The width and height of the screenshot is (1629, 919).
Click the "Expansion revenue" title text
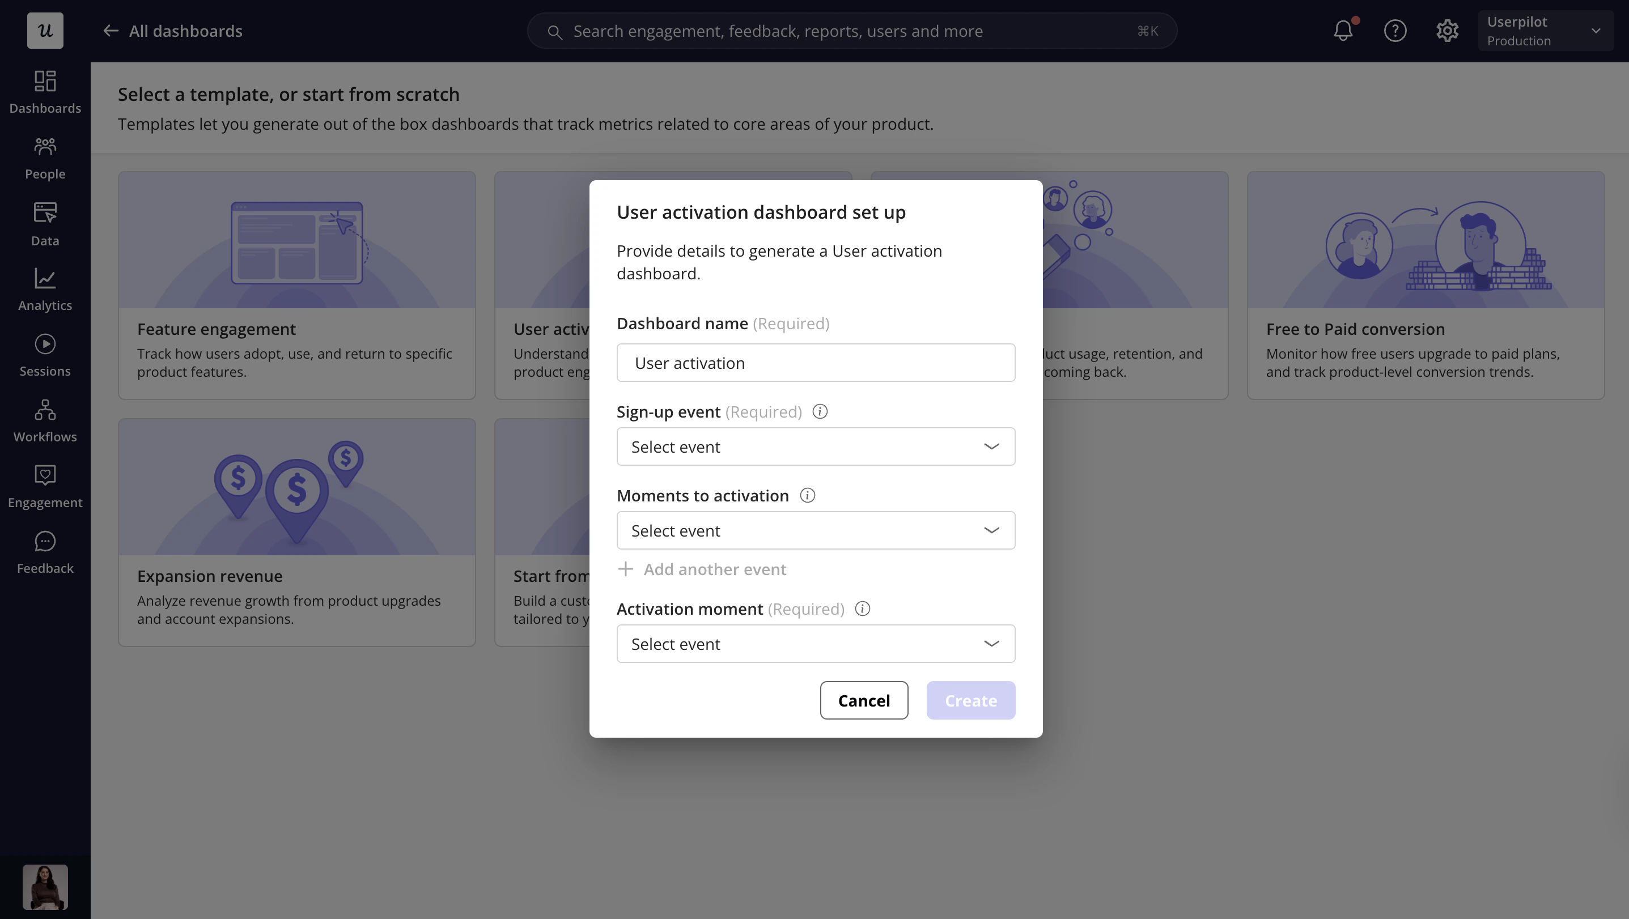(209, 576)
